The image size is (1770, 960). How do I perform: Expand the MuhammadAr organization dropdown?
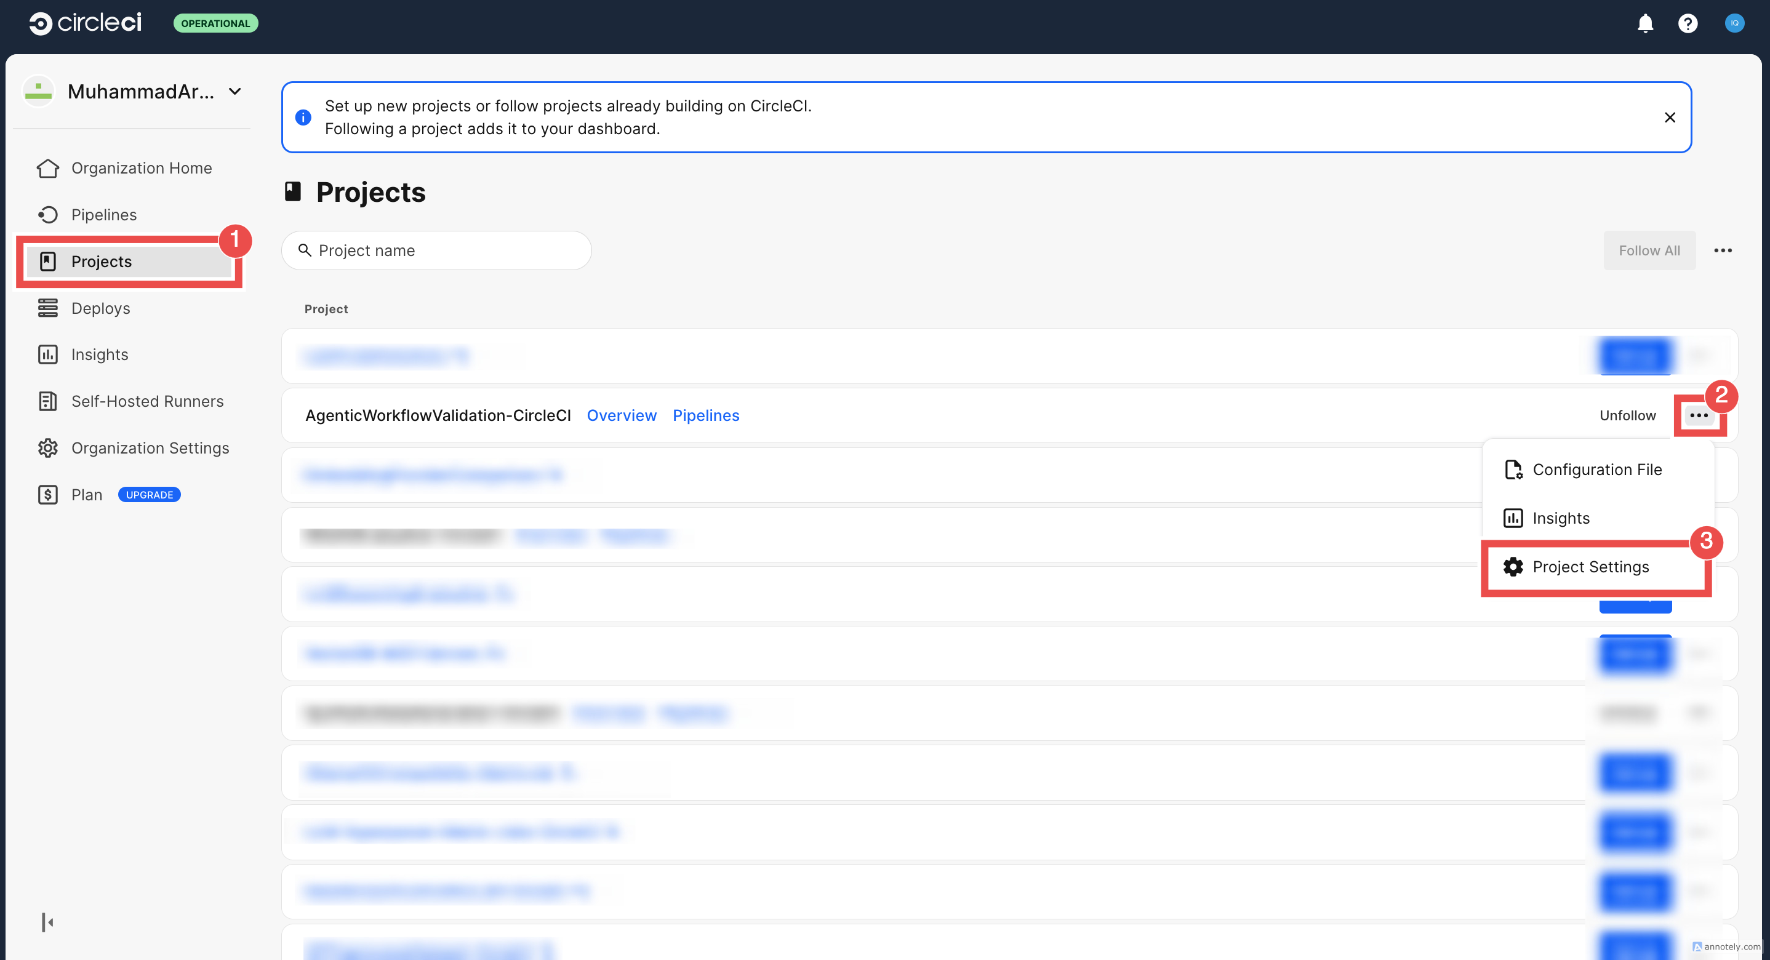(x=234, y=92)
